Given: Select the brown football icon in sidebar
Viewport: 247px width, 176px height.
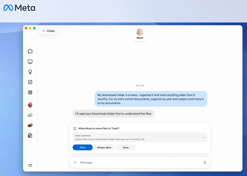Looking at the screenshot, I should pyautogui.click(x=30, y=125).
